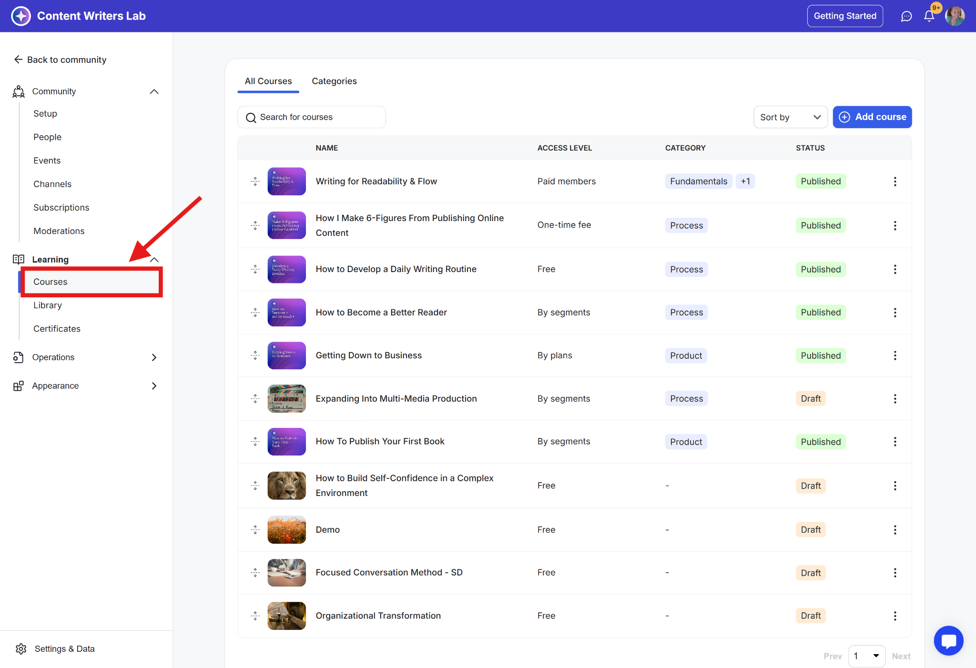Collapse the Community section
976x668 pixels.
click(154, 91)
